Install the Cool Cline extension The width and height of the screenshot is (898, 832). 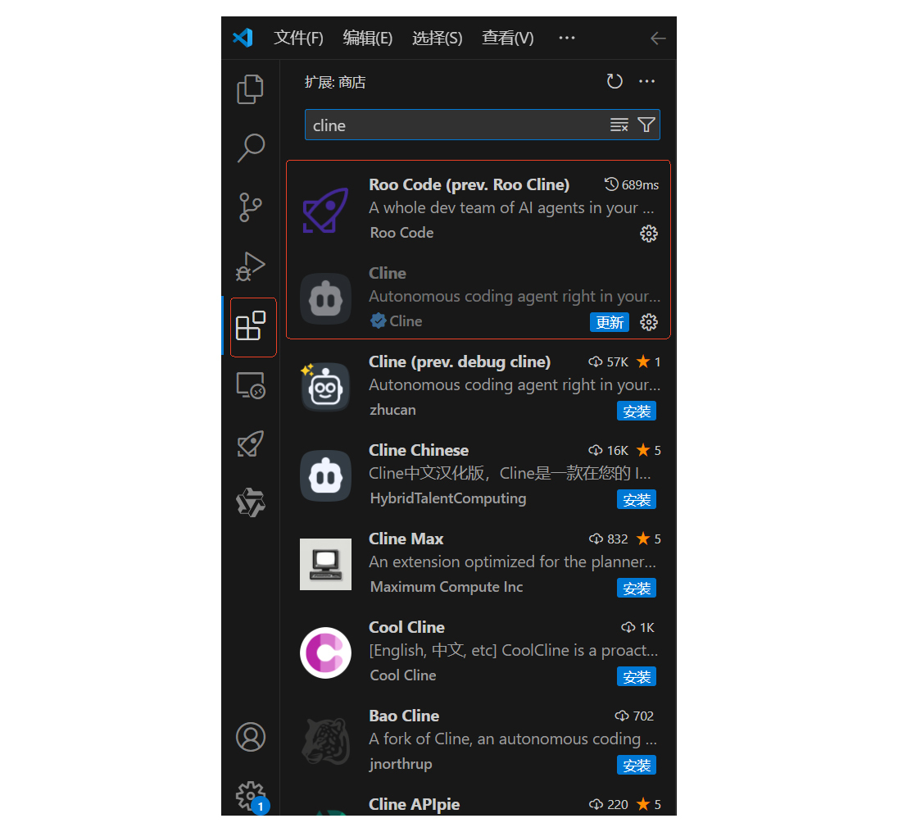[x=637, y=677]
